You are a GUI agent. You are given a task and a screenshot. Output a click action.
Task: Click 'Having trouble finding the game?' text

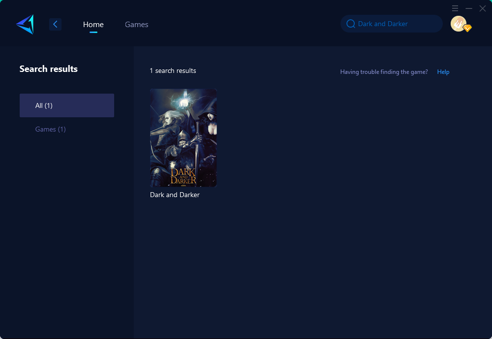[x=384, y=72]
